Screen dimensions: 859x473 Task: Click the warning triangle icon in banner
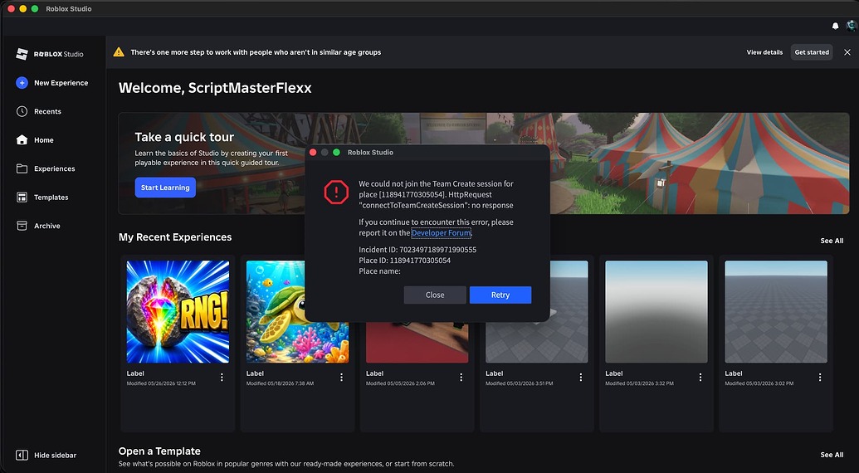119,52
